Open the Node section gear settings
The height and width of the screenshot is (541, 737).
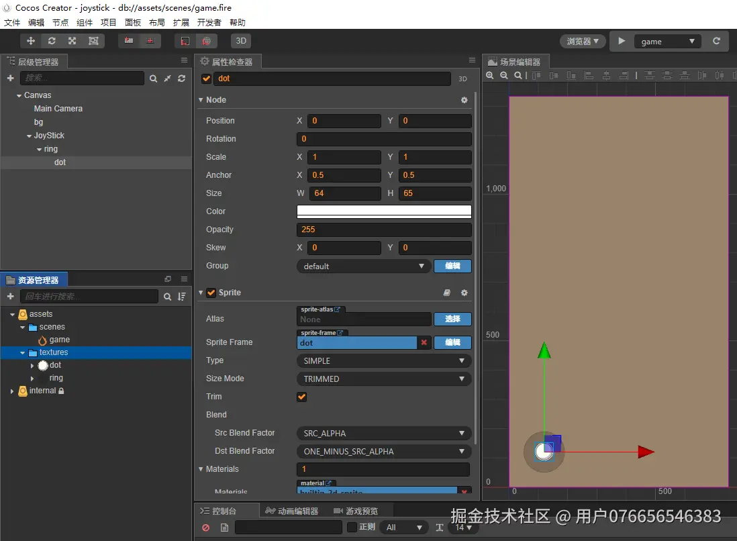464,100
